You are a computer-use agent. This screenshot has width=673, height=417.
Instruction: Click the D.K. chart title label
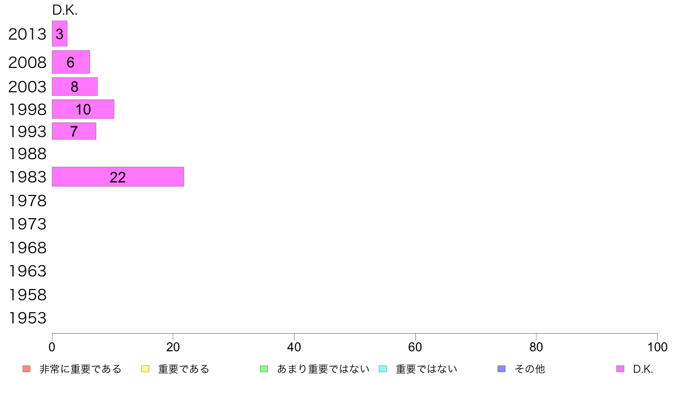point(65,10)
